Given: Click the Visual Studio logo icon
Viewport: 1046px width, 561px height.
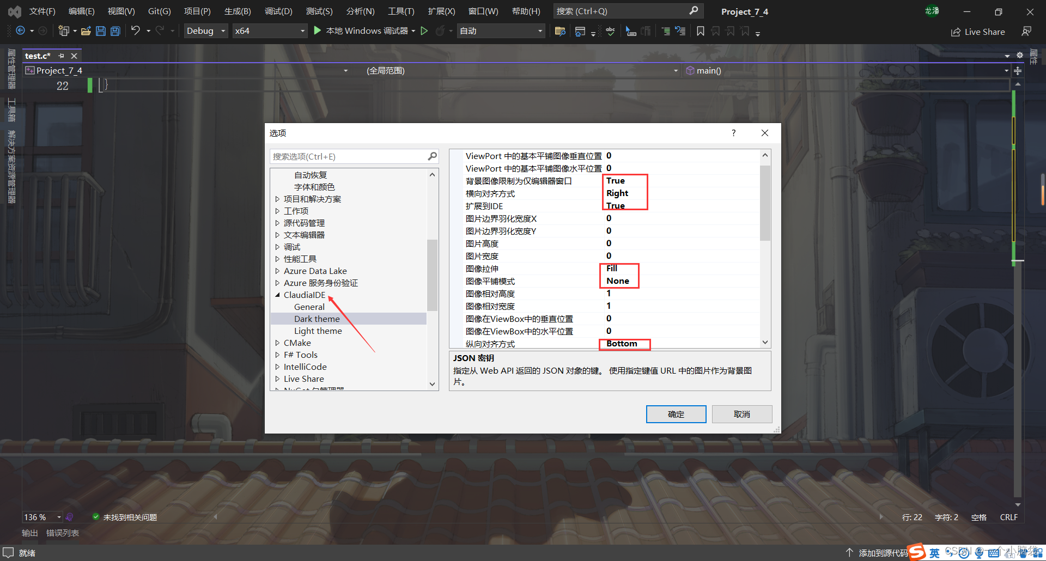Looking at the screenshot, I should [15, 11].
